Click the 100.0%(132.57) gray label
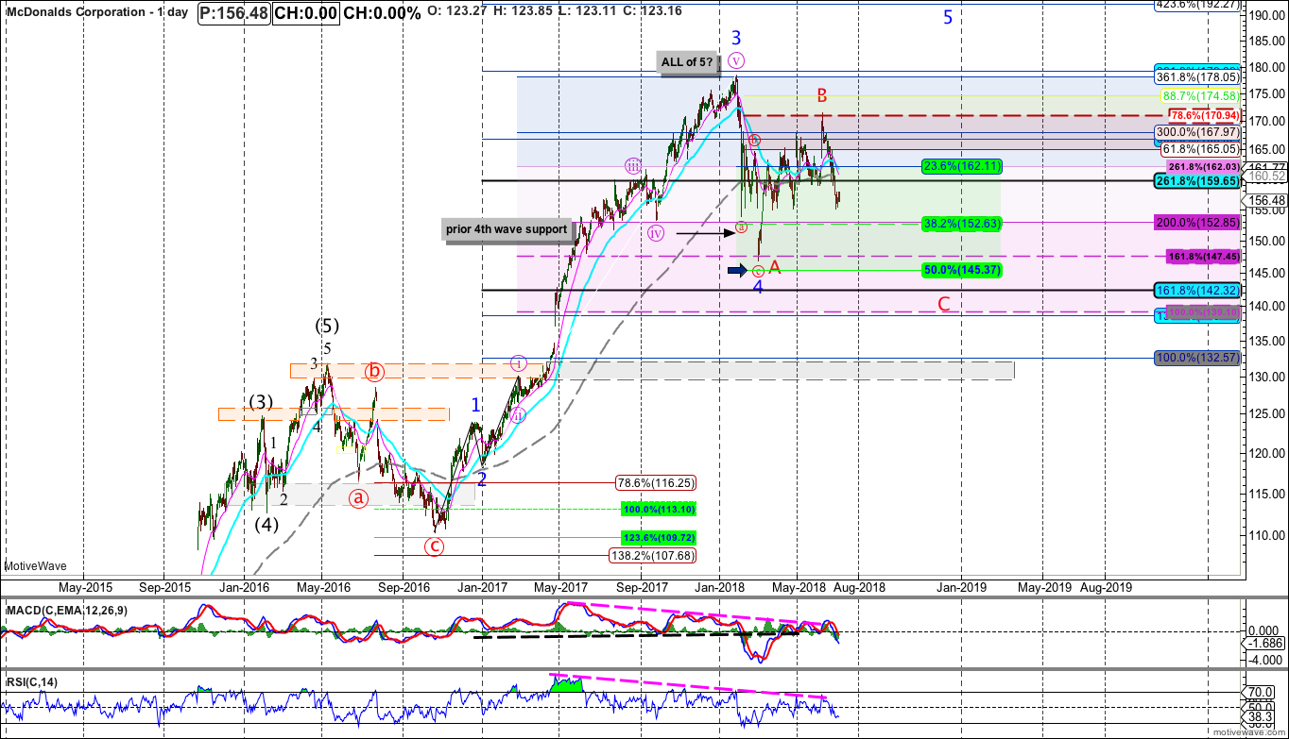Image resolution: width=1289 pixels, height=739 pixels. [1197, 359]
